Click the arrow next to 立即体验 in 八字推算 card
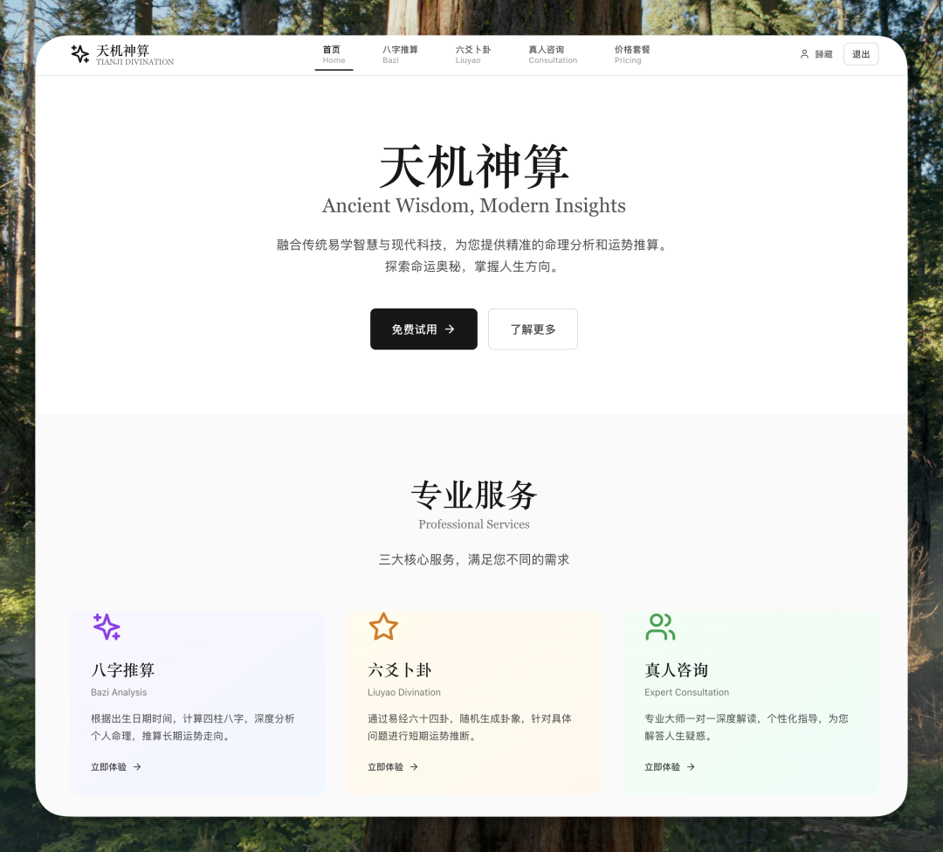943x852 pixels. [x=137, y=766]
